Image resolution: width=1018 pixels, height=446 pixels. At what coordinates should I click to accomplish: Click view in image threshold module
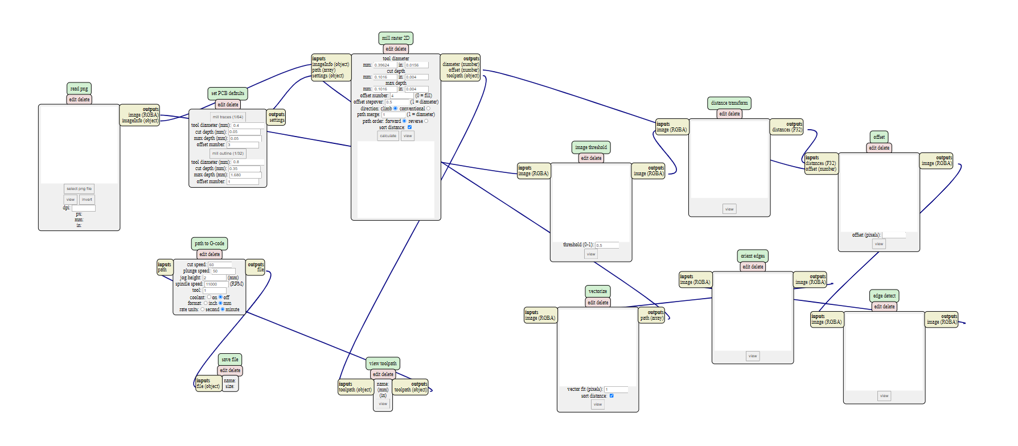pos(591,254)
